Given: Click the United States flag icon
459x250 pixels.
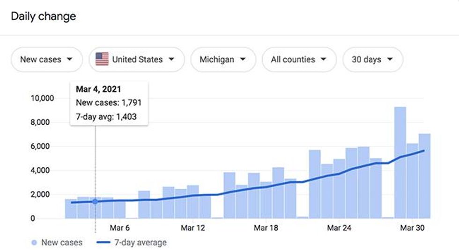Looking at the screenshot, I should pos(102,59).
